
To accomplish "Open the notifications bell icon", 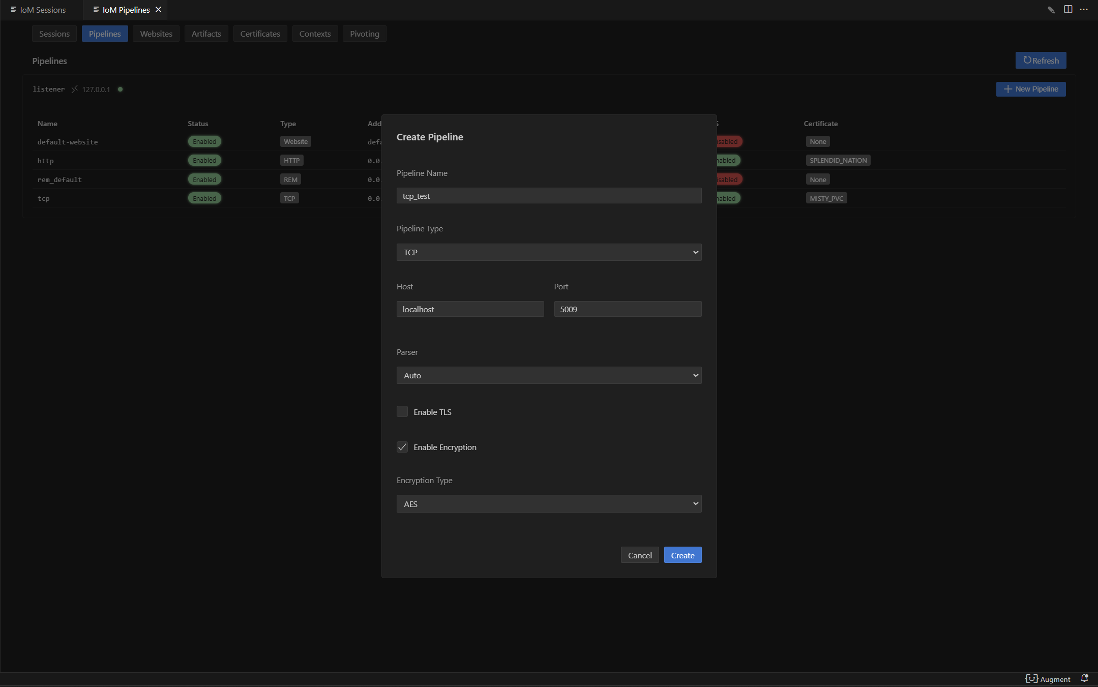I will point(1084,679).
